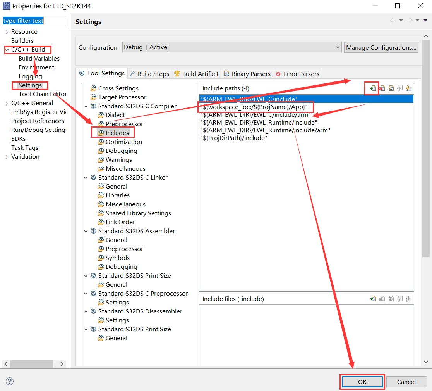This screenshot has width=432, height=391.
Task: Select Optimization under C Compiler
Action: (x=120, y=142)
